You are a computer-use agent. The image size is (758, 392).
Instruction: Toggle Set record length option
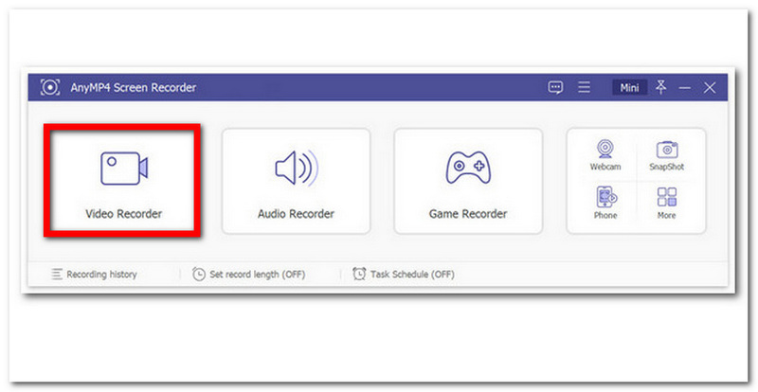248,274
